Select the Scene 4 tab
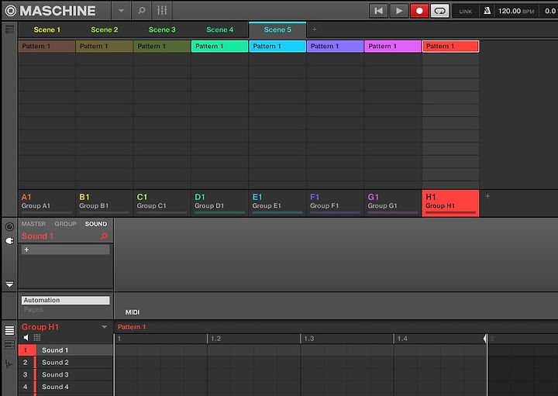Image resolution: width=558 pixels, height=396 pixels. [x=219, y=30]
